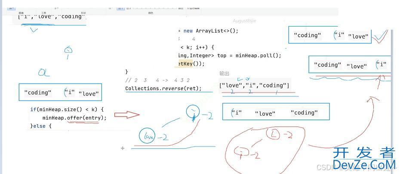This screenshot has height=174, width=400.
Task: Click the red checkmark beside top-right box
Action: 379,36
